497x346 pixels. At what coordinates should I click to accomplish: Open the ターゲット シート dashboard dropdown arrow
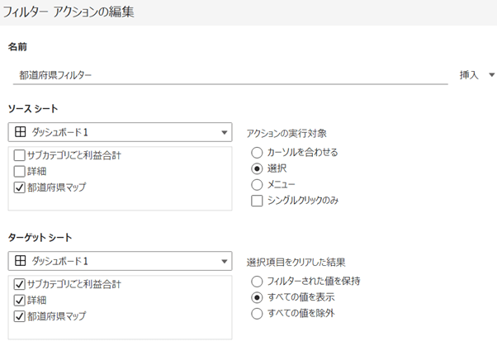click(x=225, y=261)
